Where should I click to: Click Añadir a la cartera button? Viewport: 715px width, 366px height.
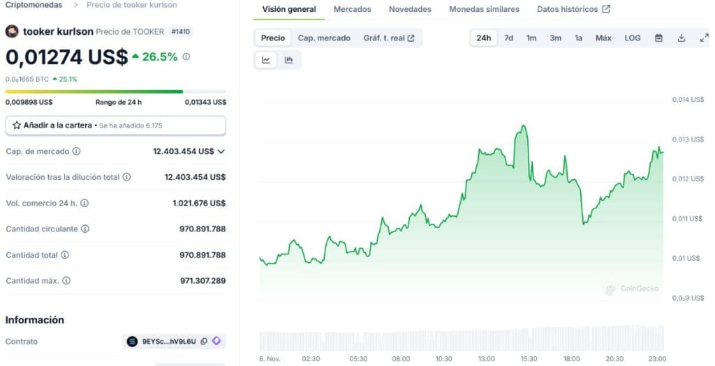[x=115, y=125]
